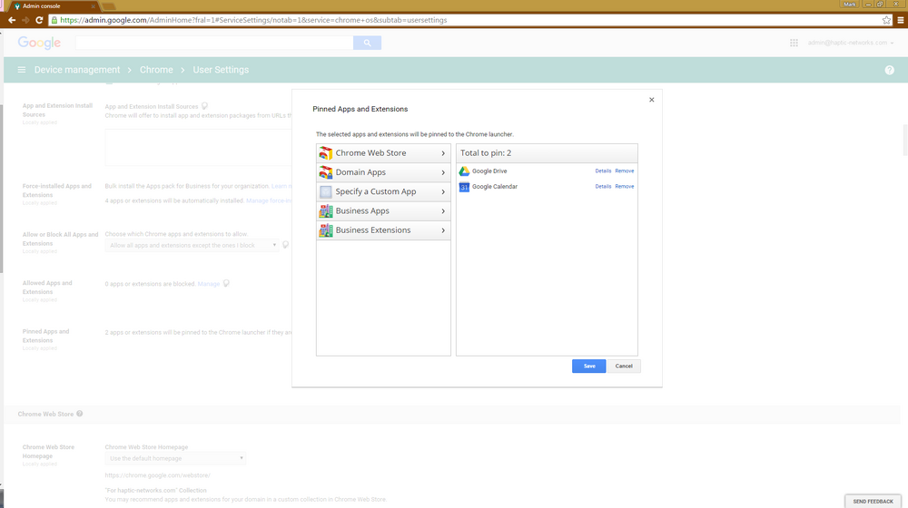Open the Business Apps category

[x=383, y=211]
